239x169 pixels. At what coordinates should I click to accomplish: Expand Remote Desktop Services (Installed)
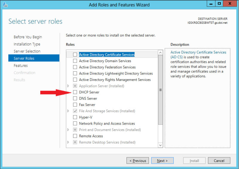68,142
